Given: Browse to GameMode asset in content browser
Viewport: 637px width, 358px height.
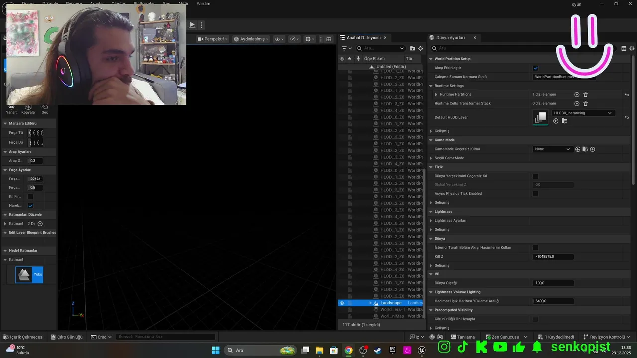Looking at the screenshot, I should pyautogui.click(x=585, y=149).
